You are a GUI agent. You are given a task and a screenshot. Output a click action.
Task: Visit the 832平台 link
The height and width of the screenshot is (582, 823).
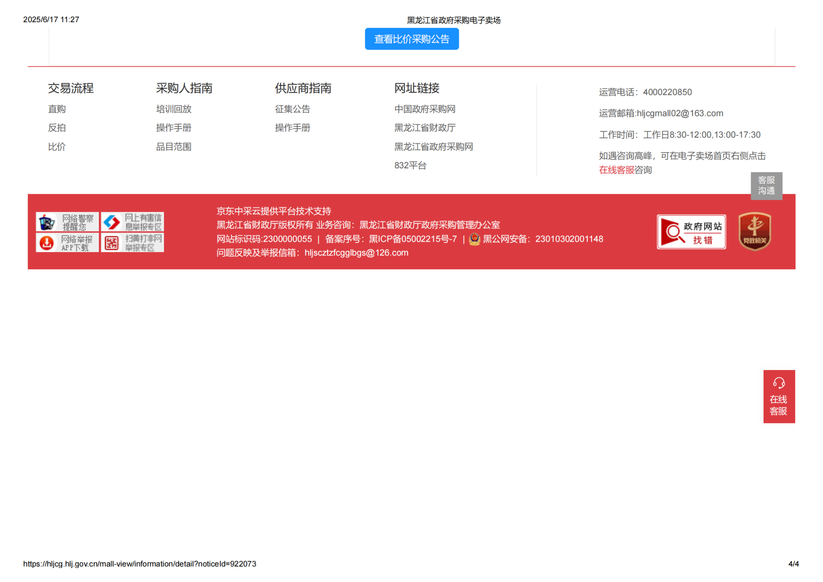coord(410,165)
